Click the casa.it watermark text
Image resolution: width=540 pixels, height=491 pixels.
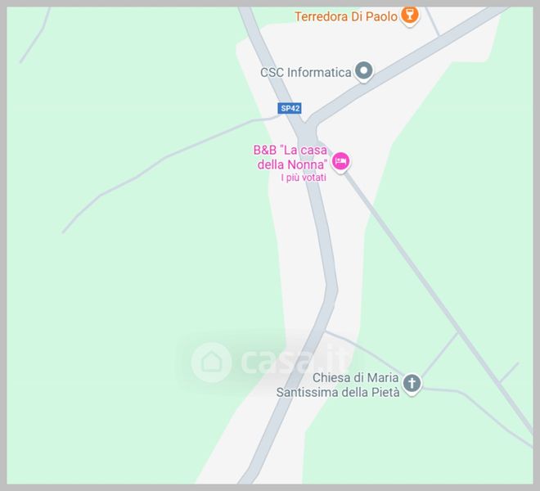pos(296,361)
